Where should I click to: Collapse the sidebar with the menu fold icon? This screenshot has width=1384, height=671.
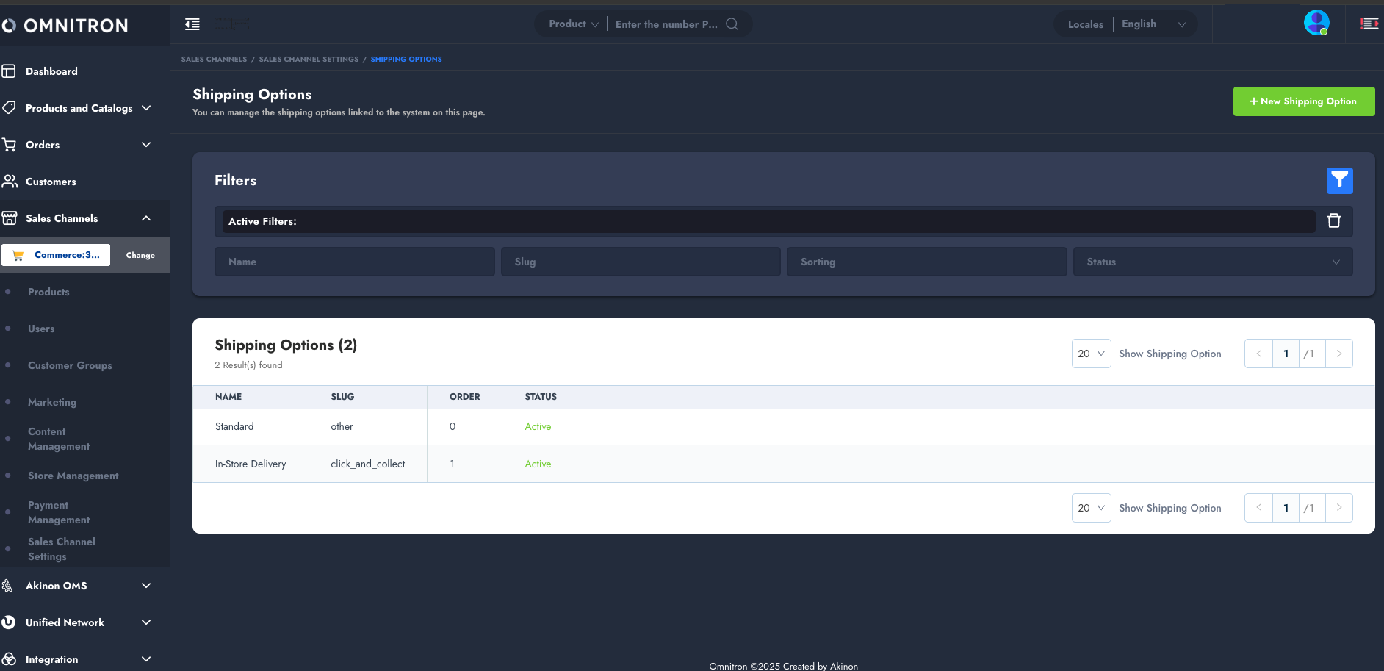pyautogui.click(x=192, y=24)
